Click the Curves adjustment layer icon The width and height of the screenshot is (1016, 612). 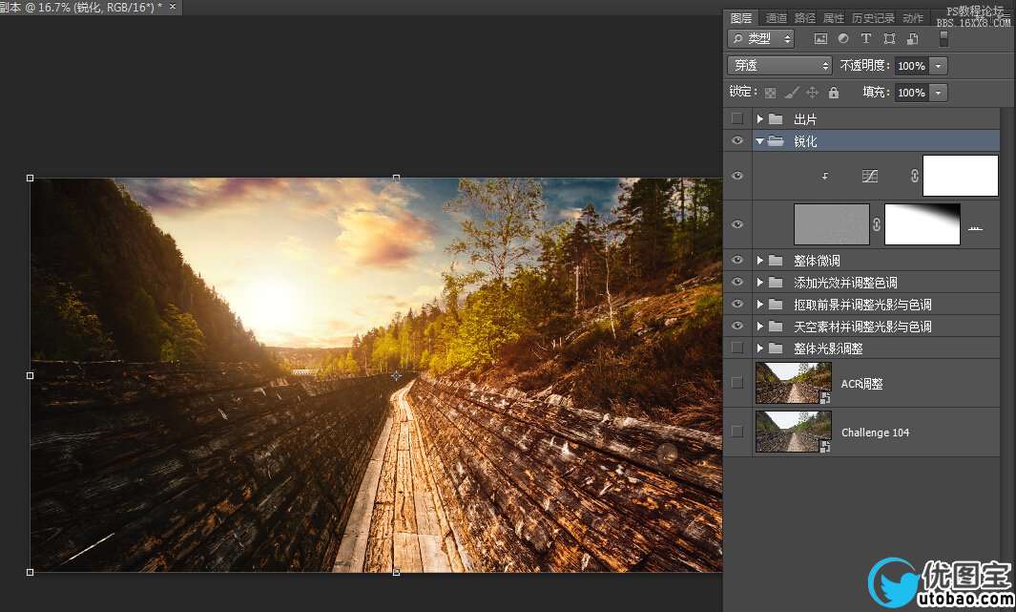point(869,176)
